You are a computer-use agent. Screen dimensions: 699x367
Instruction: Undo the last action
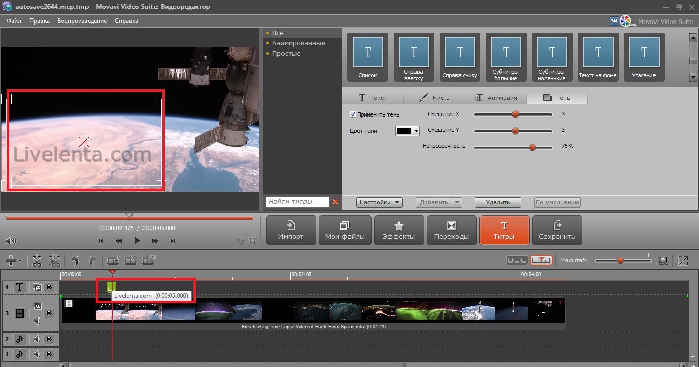pos(75,261)
